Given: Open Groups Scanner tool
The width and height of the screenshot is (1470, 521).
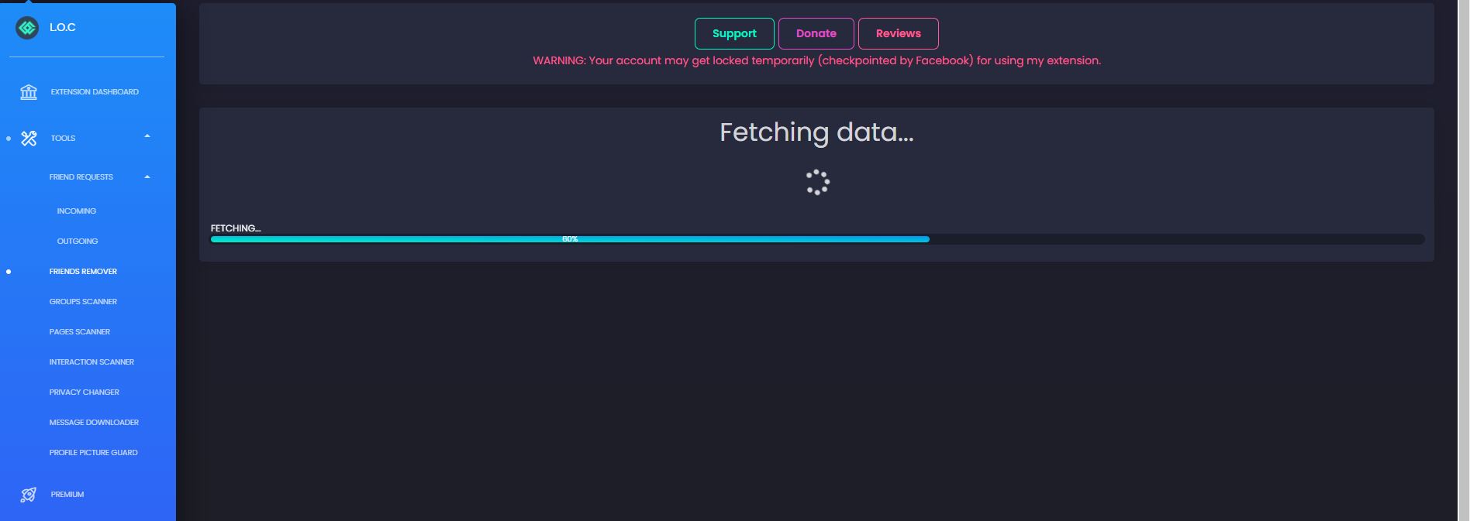Looking at the screenshot, I should [x=83, y=302].
